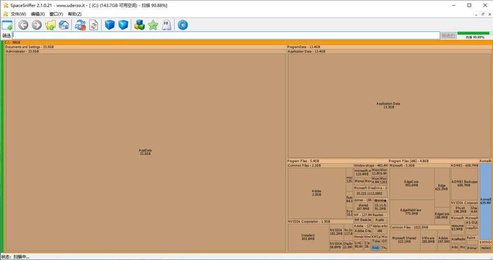
Task: Open the 帮助(Z) menu
Action: pos(74,14)
